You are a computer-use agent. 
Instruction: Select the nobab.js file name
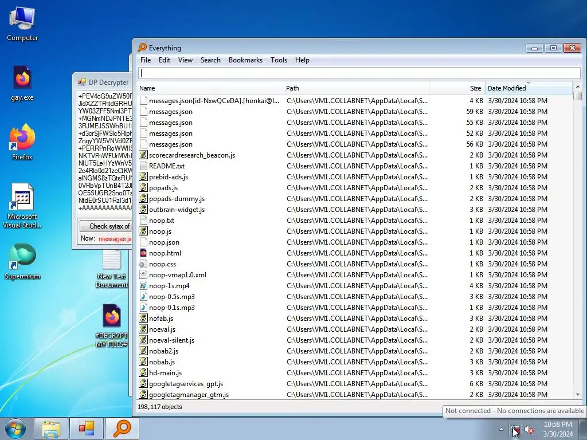tap(162, 362)
